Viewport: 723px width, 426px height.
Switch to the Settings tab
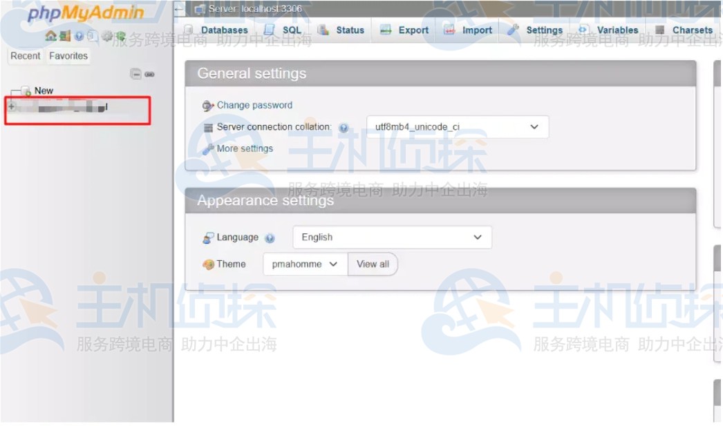pos(535,30)
